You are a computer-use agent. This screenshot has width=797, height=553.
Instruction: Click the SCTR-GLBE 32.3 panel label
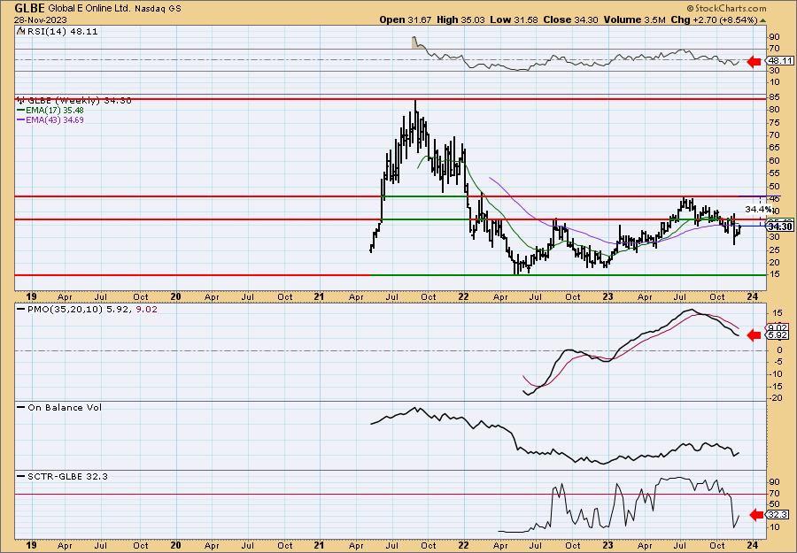(x=67, y=476)
